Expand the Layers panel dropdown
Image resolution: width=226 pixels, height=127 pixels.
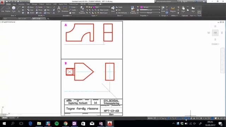(94, 16)
